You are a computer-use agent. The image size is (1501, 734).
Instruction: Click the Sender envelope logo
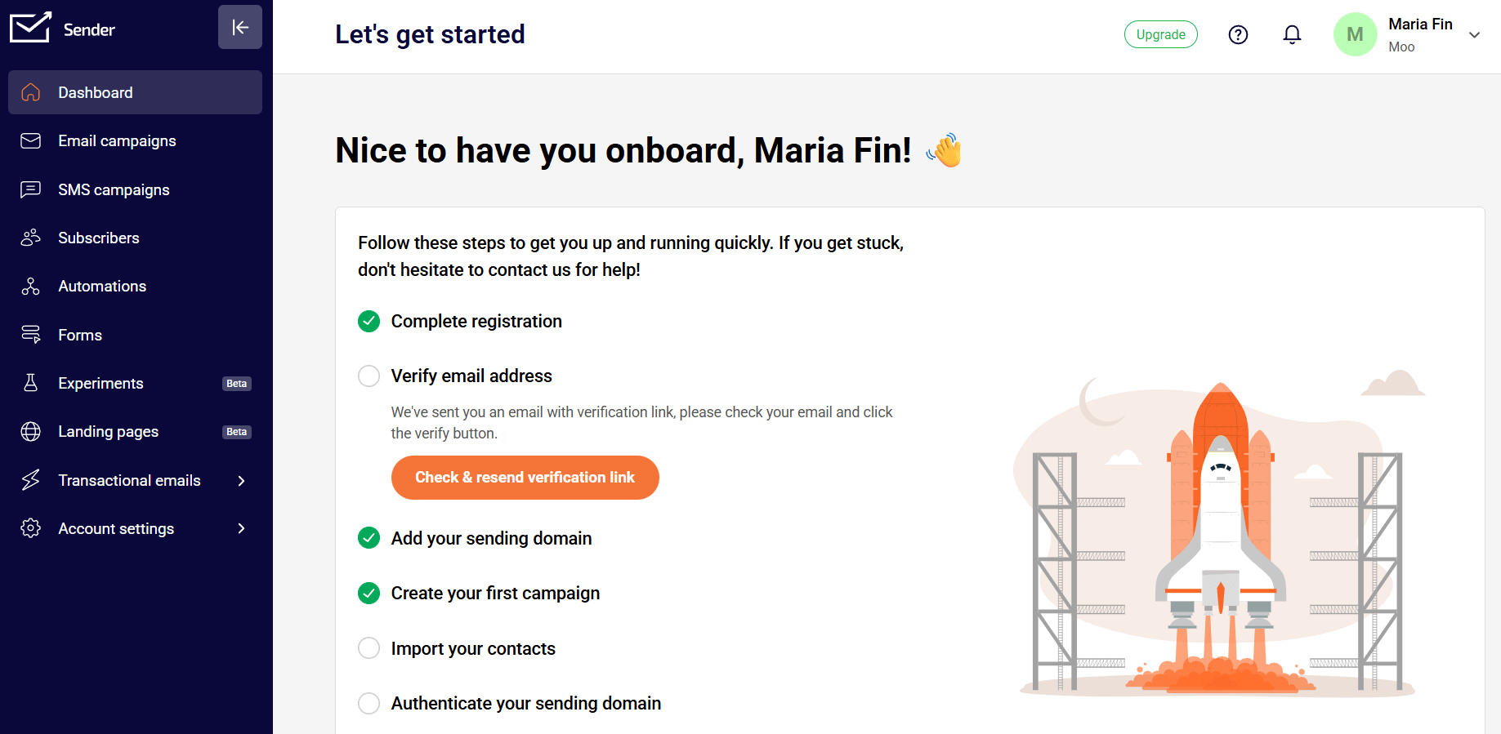tap(30, 28)
